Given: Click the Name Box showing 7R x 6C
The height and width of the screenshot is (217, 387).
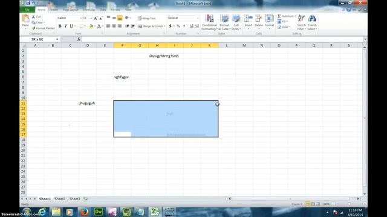Looking at the screenshot, I should pyautogui.click(x=37, y=39).
